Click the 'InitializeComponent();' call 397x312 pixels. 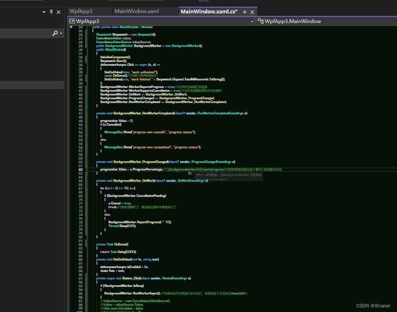(115, 57)
